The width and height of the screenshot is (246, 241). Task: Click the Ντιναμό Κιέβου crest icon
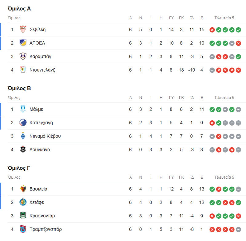(x=23, y=136)
